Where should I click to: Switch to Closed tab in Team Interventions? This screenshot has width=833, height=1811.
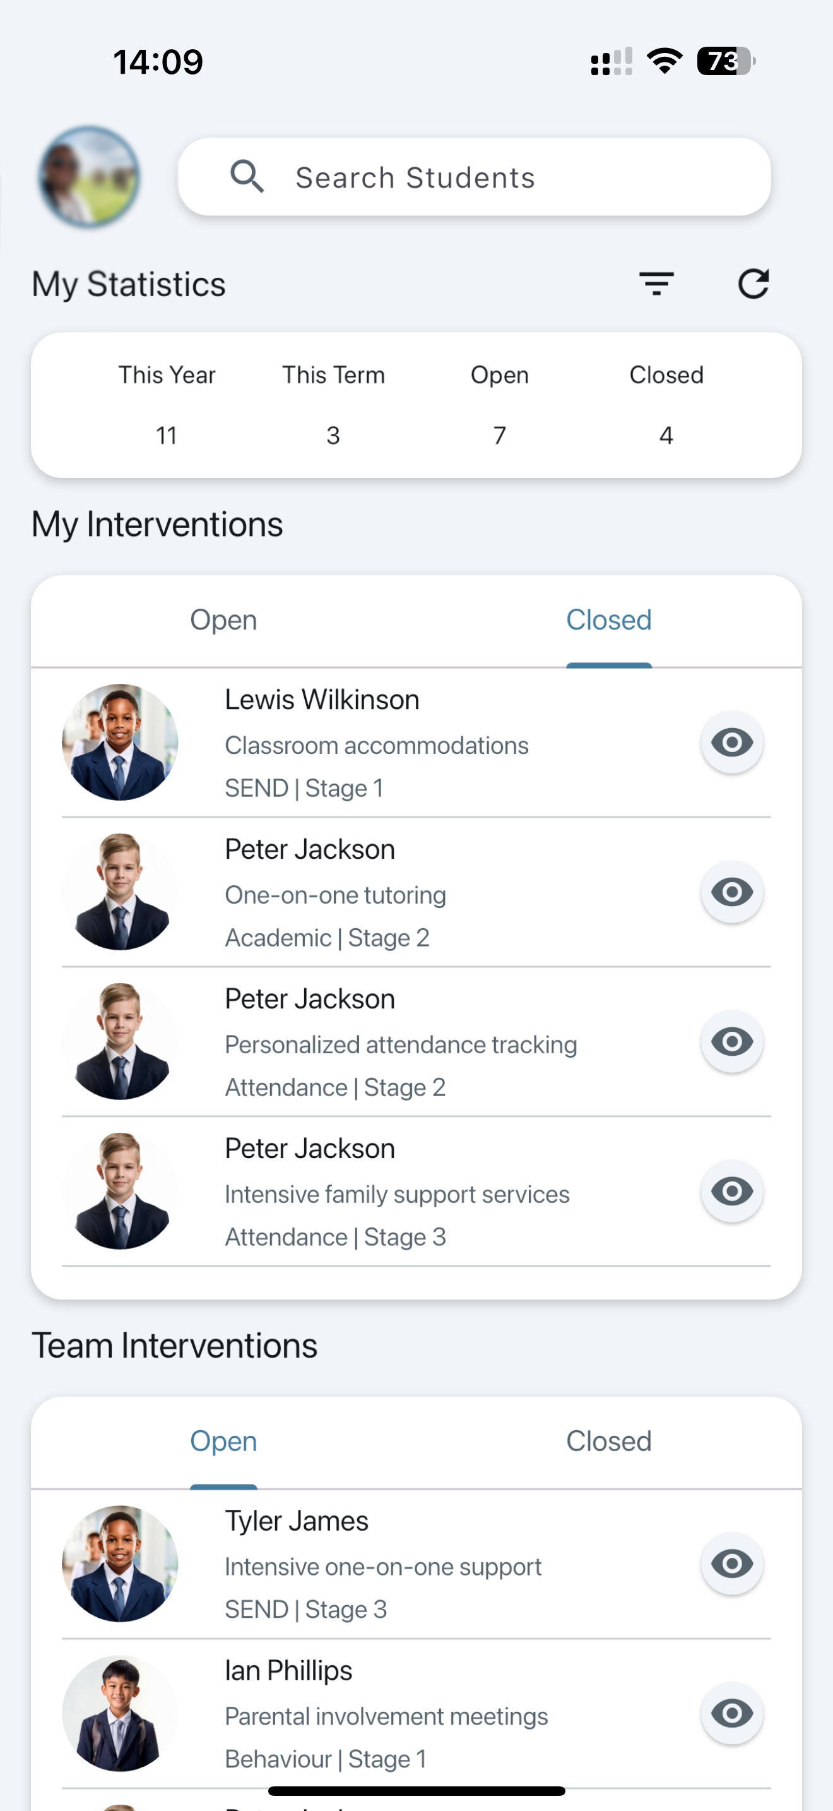click(x=608, y=1441)
